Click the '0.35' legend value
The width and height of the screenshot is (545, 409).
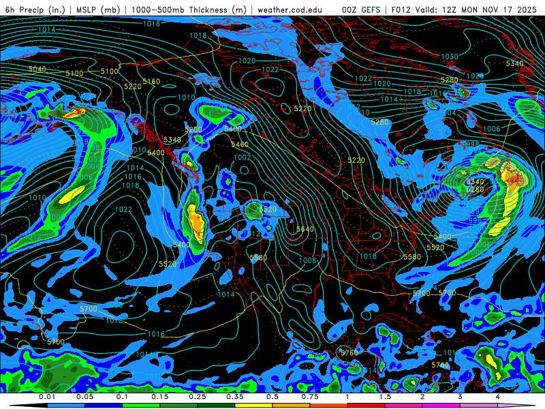coord(235,397)
